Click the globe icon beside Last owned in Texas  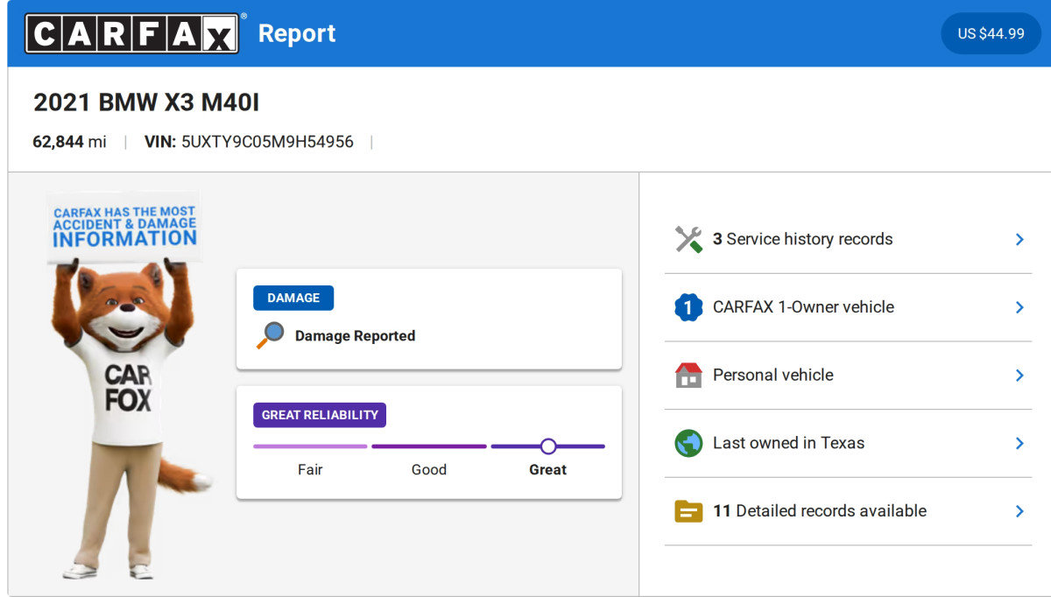tap(688, 443)
